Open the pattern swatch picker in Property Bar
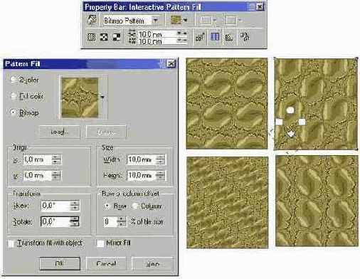This screenshot has width=360, height=279. [185, 20]
